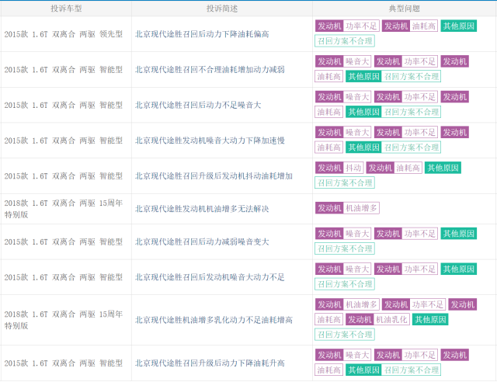The width and height of the screenshot is (497, 382).
Task: Click 召回方案不合理 tag in the 动力减弱噪音变大 row
Action: pyautogui.click(x=345, y=248)
